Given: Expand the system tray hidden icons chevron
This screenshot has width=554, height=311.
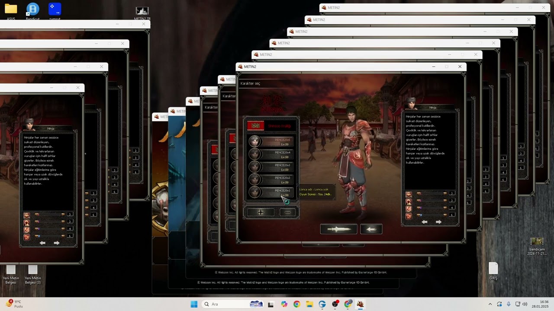Looking at the screenshot, I should 490,304.
